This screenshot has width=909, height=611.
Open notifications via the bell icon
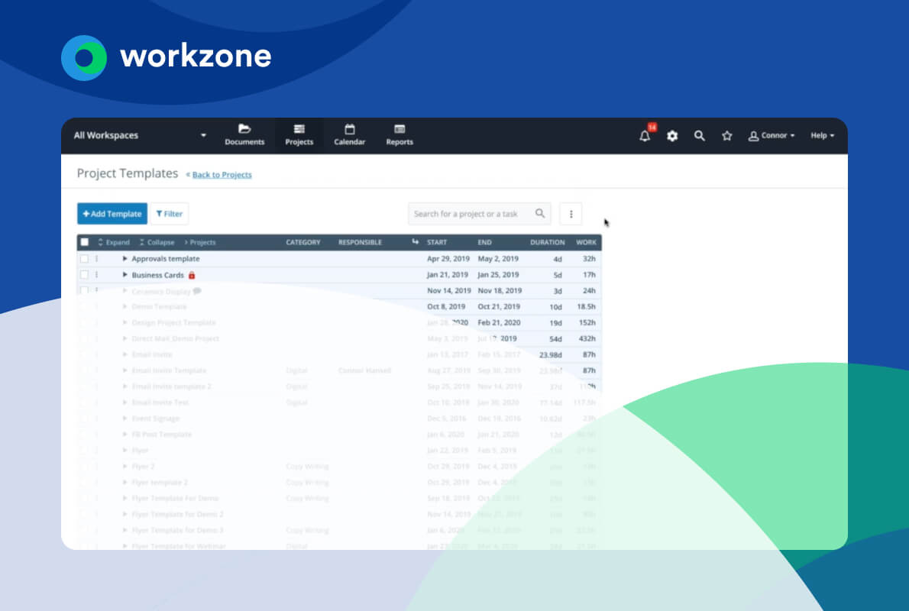(x=644, y=135)
